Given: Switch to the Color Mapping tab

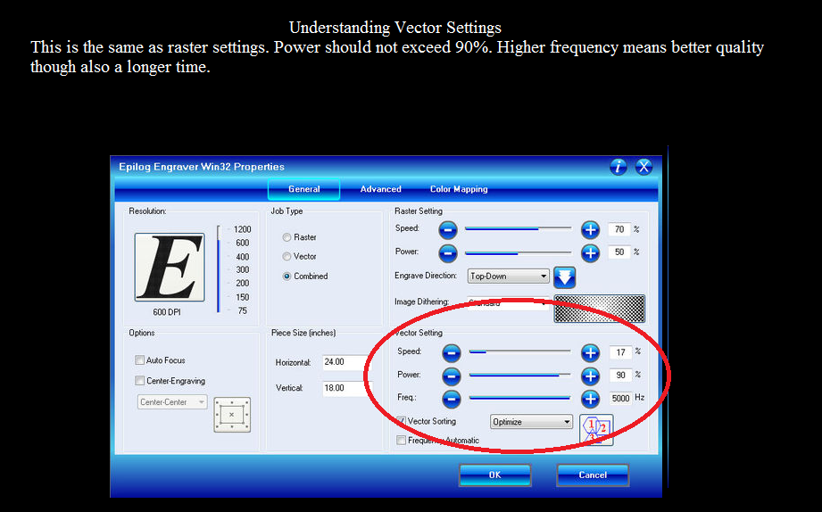Looking at the screenshot, I should [x=459, y=189].
